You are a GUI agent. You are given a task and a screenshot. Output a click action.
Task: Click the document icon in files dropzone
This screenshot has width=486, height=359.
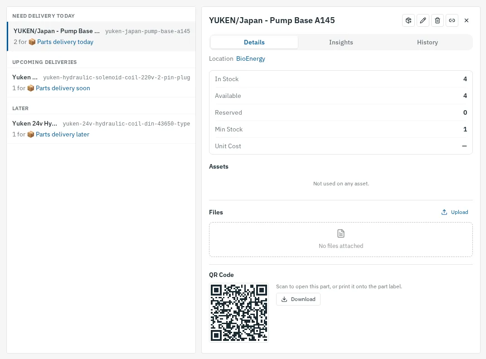tap(340, 233)
